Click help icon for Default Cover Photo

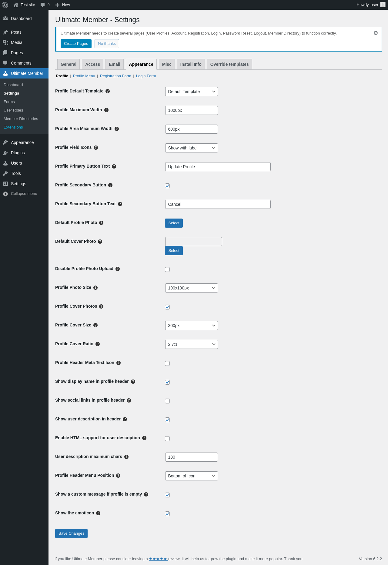click(x=100, y=242)
